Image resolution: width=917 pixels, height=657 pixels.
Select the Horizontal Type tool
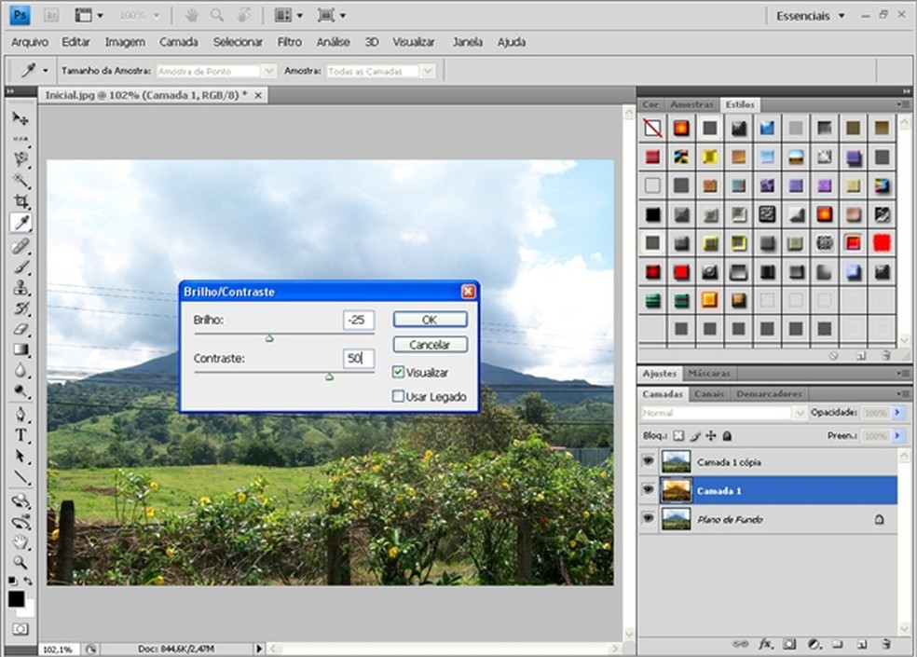pyautogui.click(x=21, y=435)
